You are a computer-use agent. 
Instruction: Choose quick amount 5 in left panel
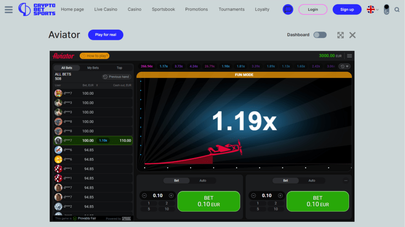tap(149, 209)
